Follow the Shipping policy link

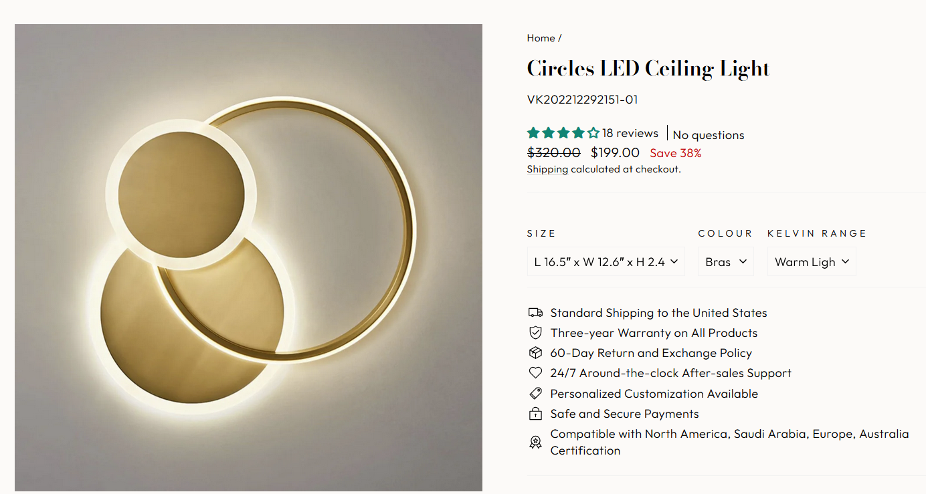coord(547,170)
